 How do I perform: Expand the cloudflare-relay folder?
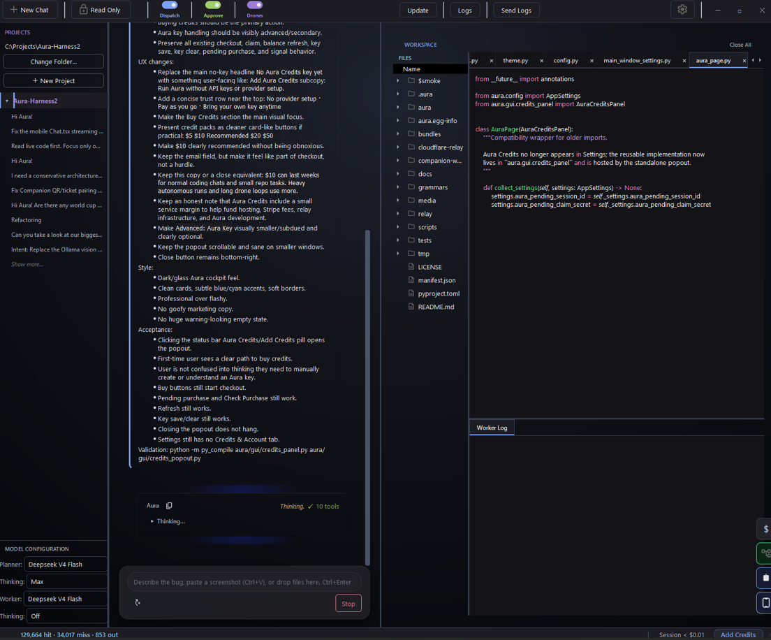pos(398,147)
